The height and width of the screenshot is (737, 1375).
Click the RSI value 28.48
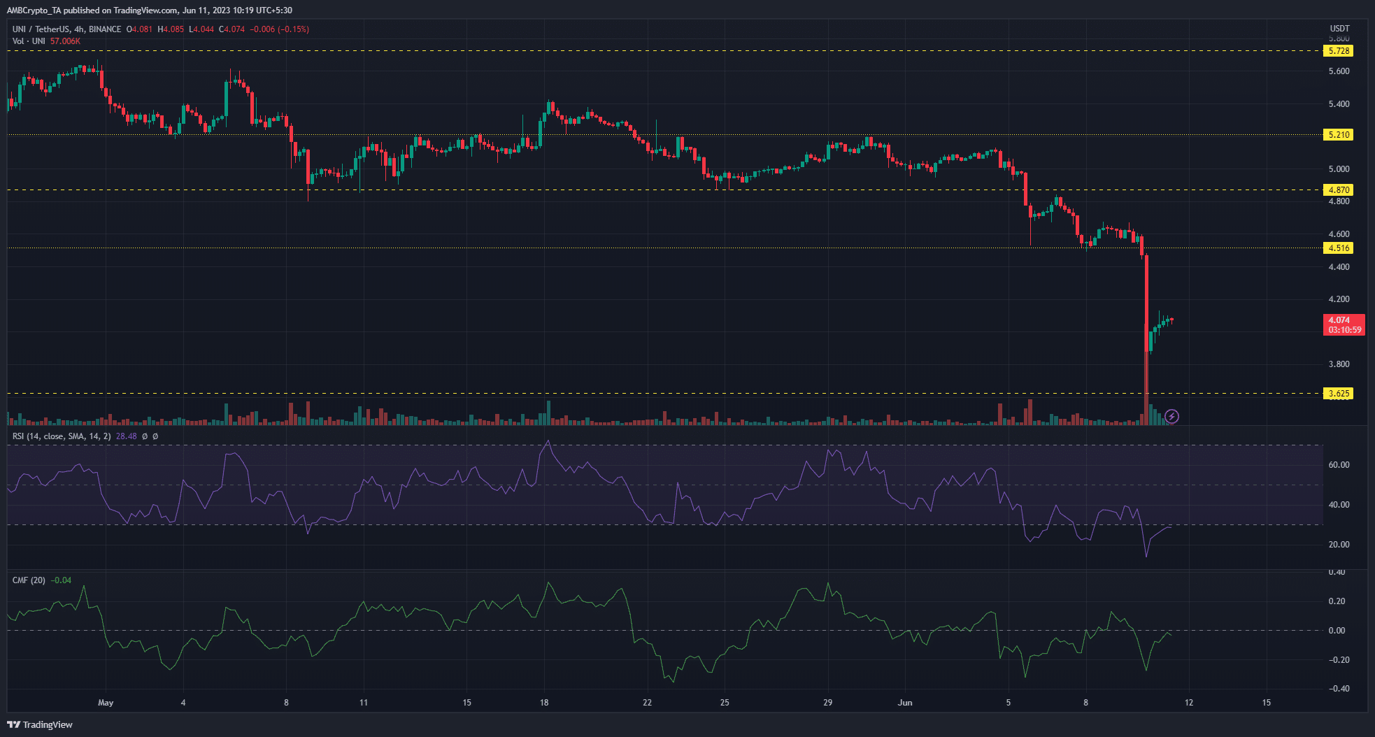[126, 436]
